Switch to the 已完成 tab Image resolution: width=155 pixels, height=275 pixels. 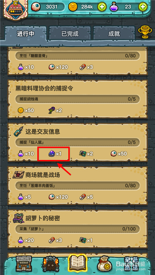coord(70,34)
